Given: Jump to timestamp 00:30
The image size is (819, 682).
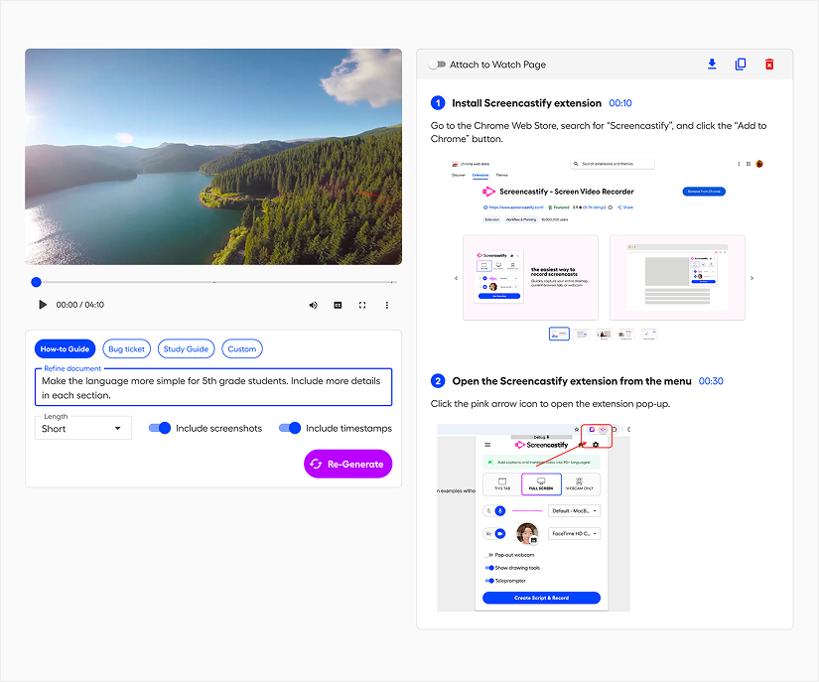Looking at the screenshot, I should [711, 381].
